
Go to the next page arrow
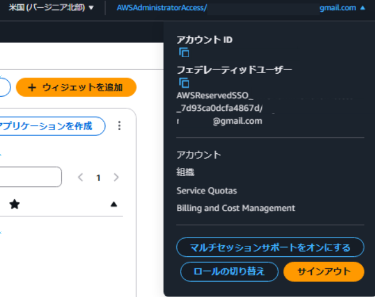click(x=116, y=177)
